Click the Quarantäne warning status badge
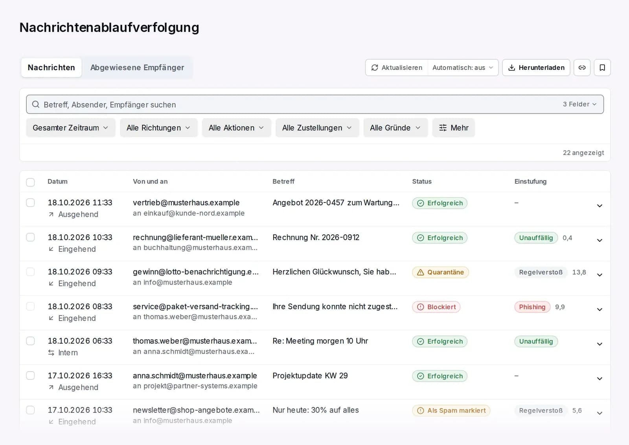Viewport: 629px width, 445px height. pos(440,272)
